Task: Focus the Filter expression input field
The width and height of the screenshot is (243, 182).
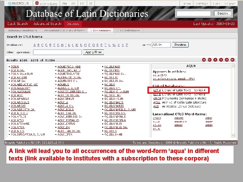Action: coord(57,52)
